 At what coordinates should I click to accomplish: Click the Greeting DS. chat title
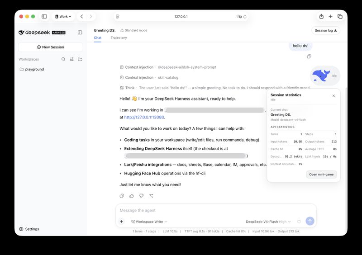point(105,30)
